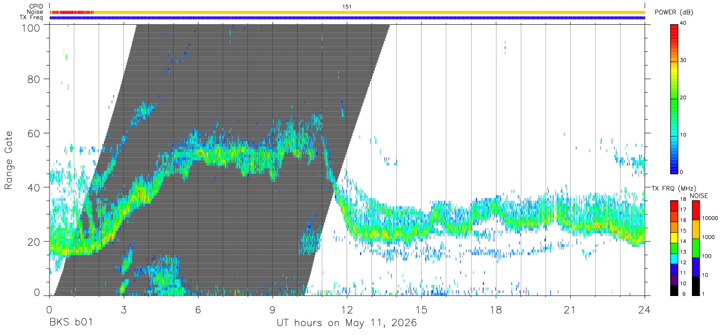Click the TX Freq row label
Image resolution: width=725 pixels, height=335 pixels.
(32, 18)
